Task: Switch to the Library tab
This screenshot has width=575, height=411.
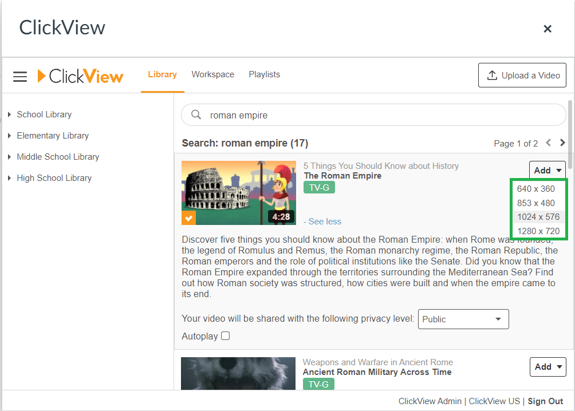Action: tap(163, 74)
